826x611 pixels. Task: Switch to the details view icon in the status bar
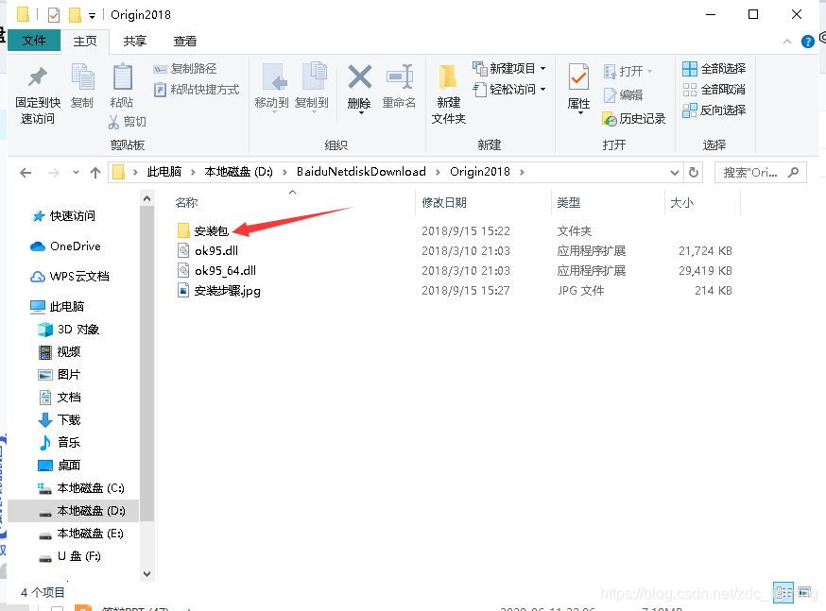click(x=783, y=593)
